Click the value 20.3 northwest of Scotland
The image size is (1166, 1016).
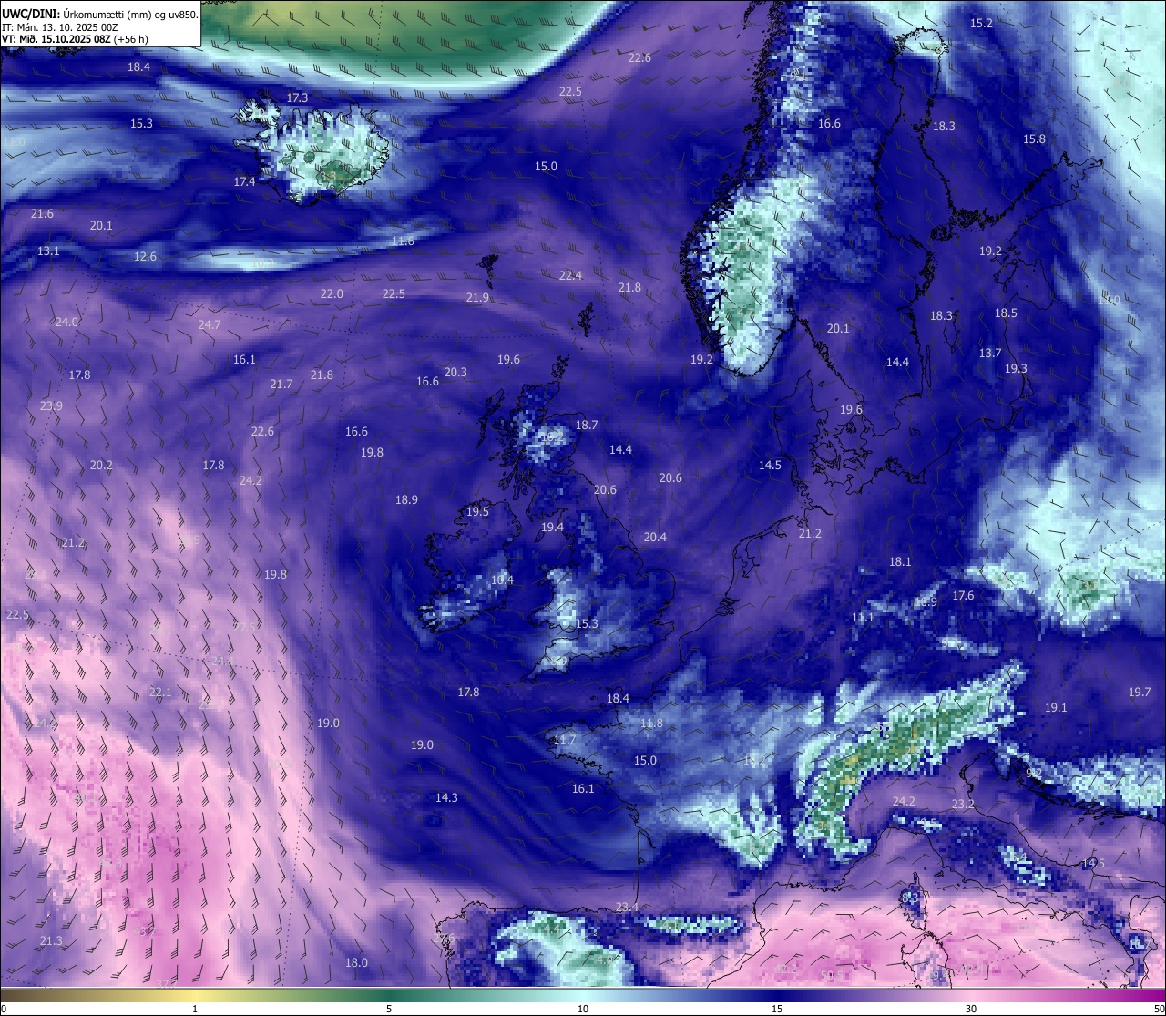pos(455,373)
